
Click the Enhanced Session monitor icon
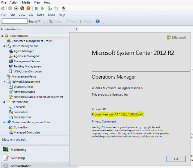click(x=64, y=9)
